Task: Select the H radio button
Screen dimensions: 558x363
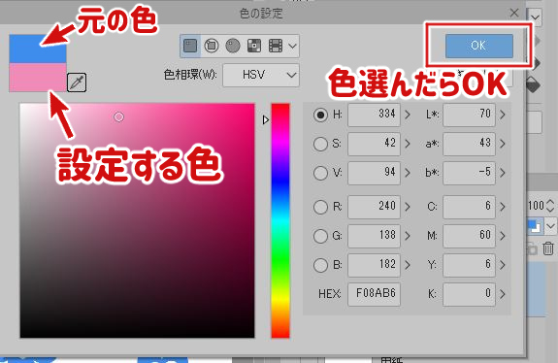Action: click(x=320, y=115)
